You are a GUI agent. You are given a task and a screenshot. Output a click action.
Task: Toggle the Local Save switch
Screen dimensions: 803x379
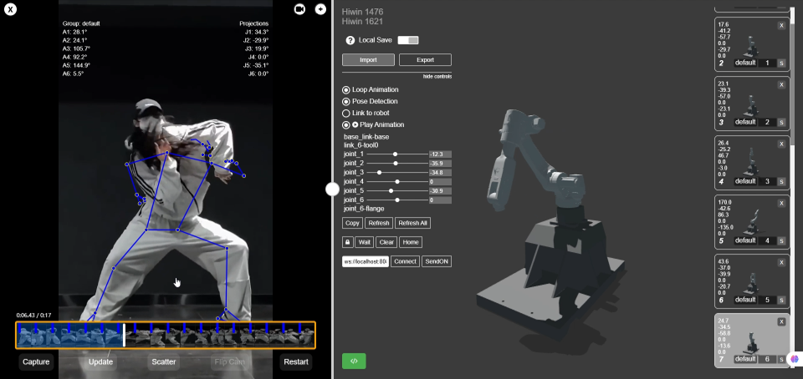point(408,40)
